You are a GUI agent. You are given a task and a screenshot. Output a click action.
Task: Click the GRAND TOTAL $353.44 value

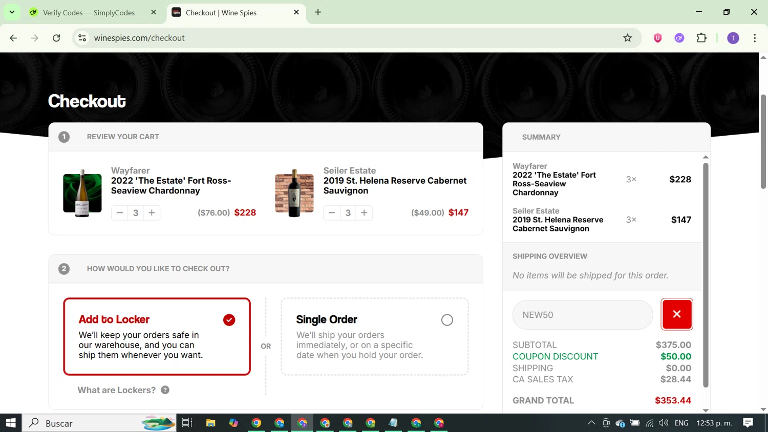[673, 400]
